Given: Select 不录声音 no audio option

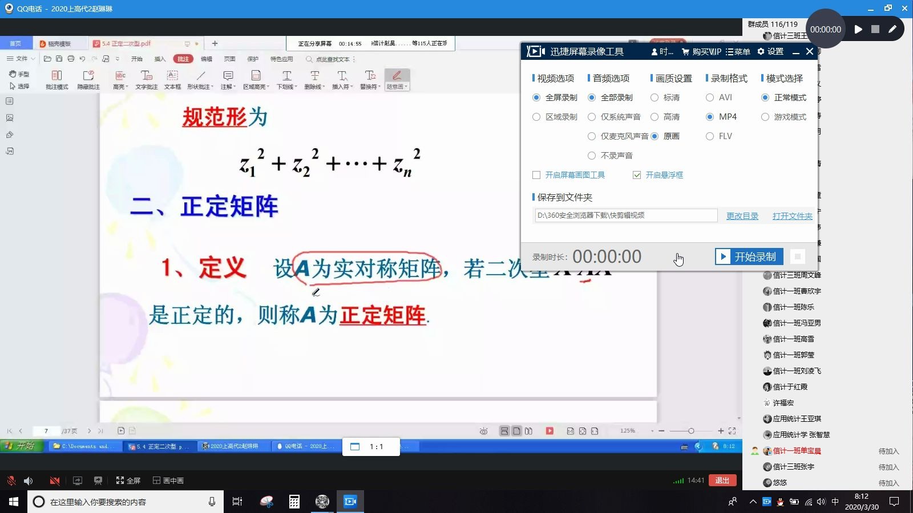Looking at the screenshot, I should 610,156.
